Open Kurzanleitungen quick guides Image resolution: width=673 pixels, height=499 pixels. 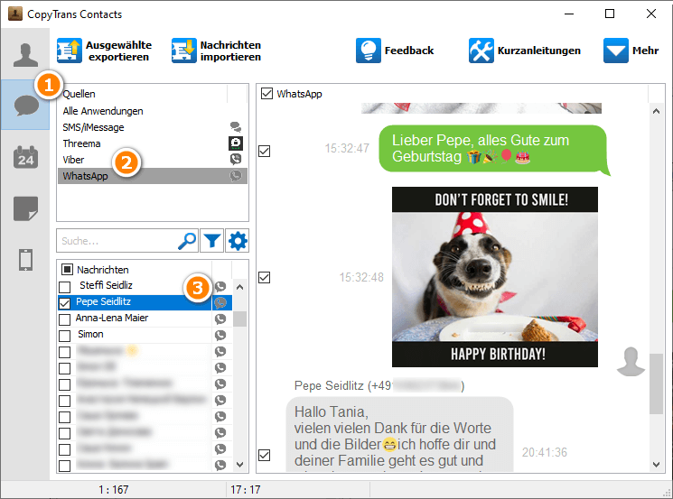[525, 51]
